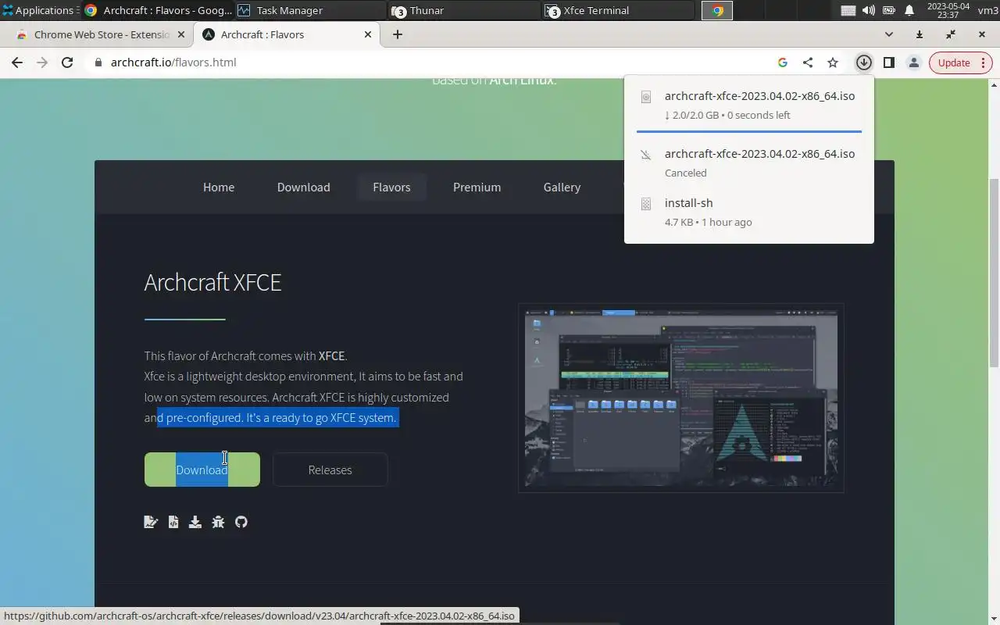Open the tab search chevron

click(888, 34)
